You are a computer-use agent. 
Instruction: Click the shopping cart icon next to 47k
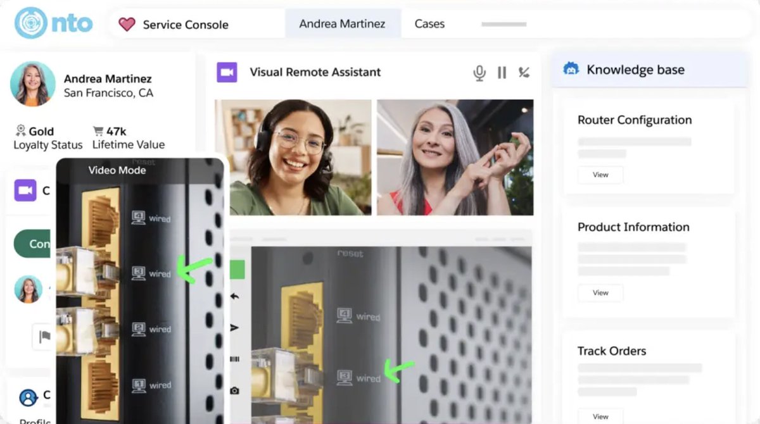coord(98,131)
